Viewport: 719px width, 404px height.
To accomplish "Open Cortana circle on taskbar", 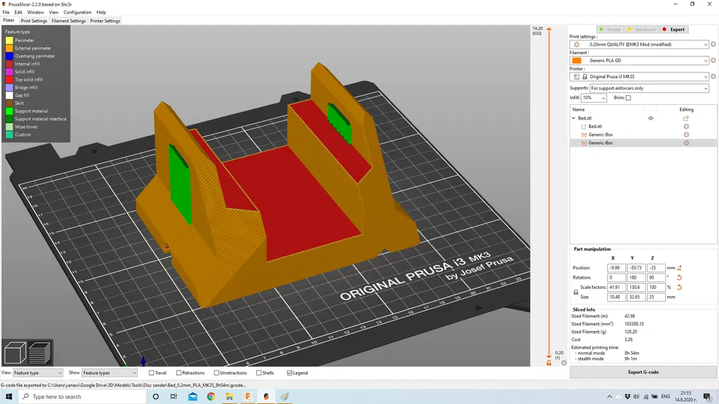I will (155, 397).
